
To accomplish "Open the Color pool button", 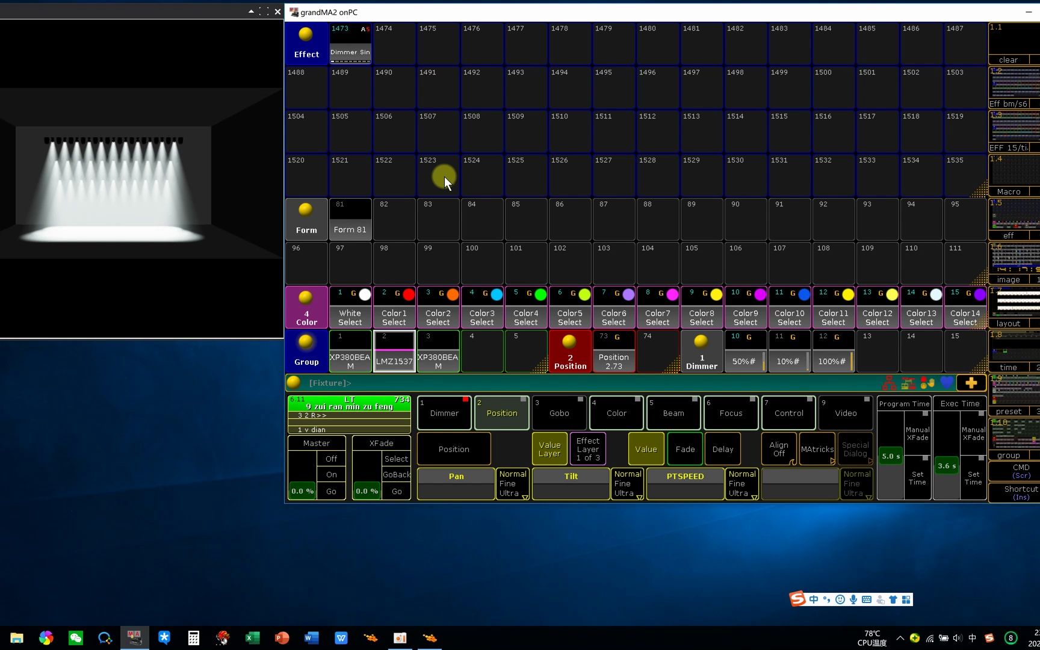I will pyautogui.click(x=306, y=307).
